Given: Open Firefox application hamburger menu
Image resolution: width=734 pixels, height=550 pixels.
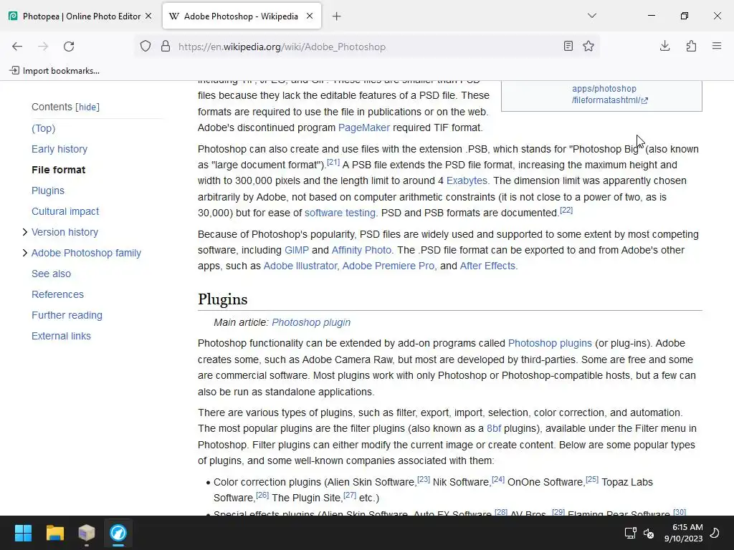Looking at the screenshot, I should point(717,47).
